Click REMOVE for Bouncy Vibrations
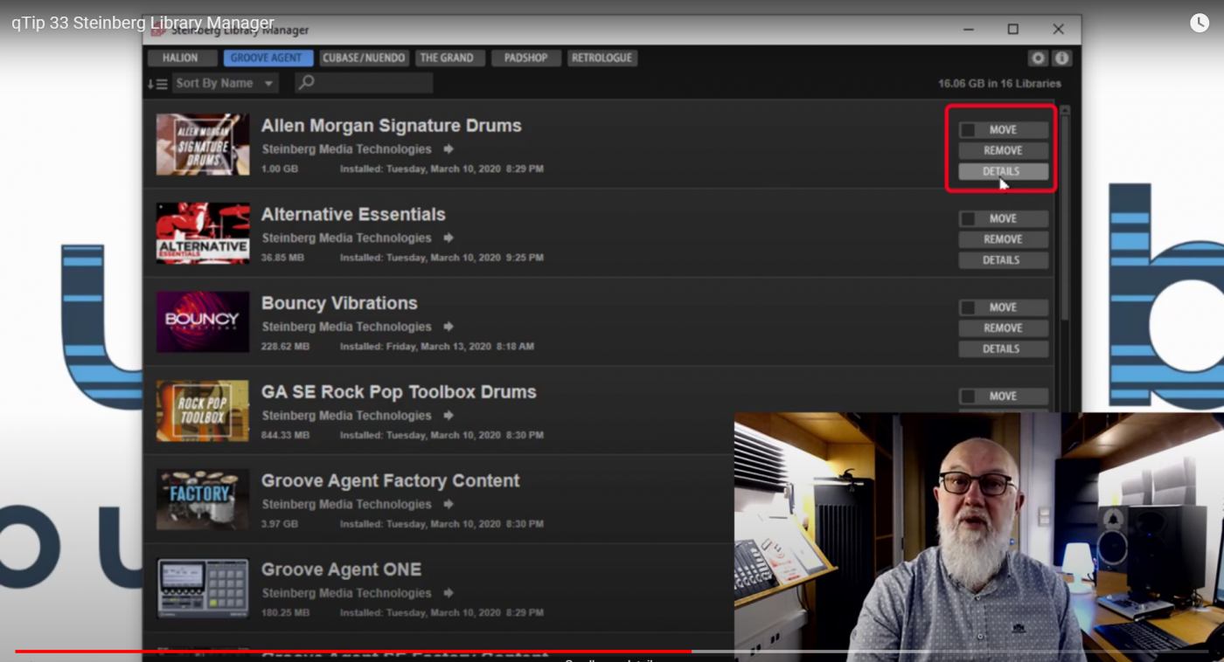Viewport: 1224px width, 662px height. tap(1004, 328)
